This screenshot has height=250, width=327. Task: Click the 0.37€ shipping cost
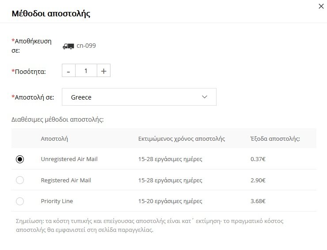pos(258,159)
